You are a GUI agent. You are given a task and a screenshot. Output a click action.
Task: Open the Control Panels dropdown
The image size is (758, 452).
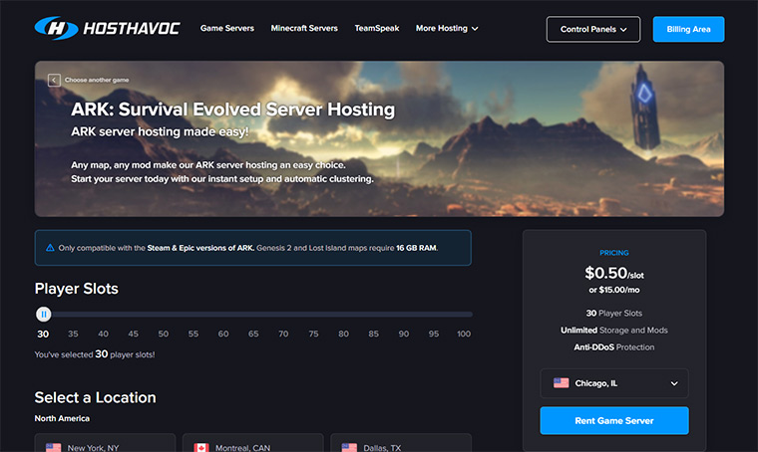pos(593,30)
